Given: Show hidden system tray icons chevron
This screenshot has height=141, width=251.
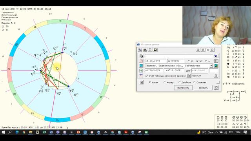Looking at the screenshot, I should tap(216, 132).
